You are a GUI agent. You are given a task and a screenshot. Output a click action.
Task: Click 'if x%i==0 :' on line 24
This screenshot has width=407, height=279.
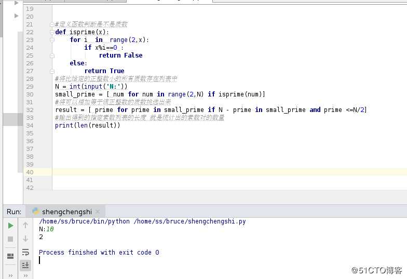pos(104,48)
